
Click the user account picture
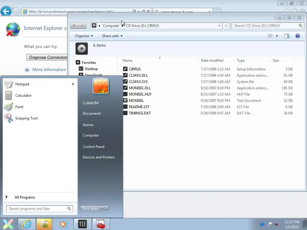pyautogui.click(x=101, y=86)
